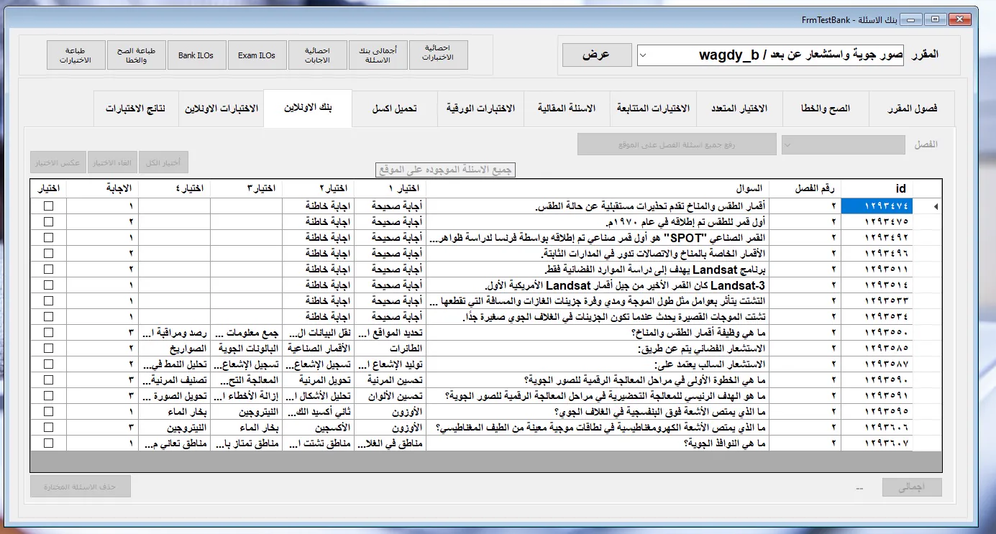
Task: Switch to the الاختبارات الاونلاين tab
Action: (x=221, y=109)
